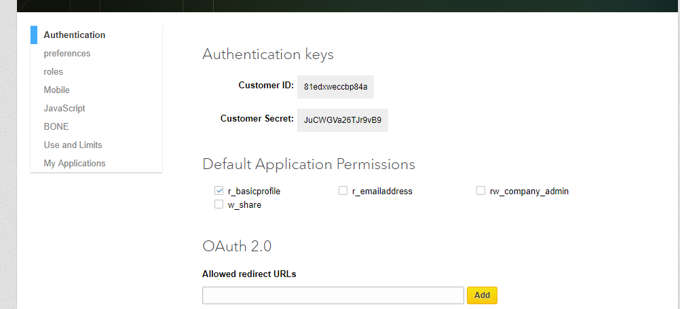This screenshot has height=309, width=680.
Task: Open the preferences sidebar item
Action: pyautogui.click(x=67, y=54)
